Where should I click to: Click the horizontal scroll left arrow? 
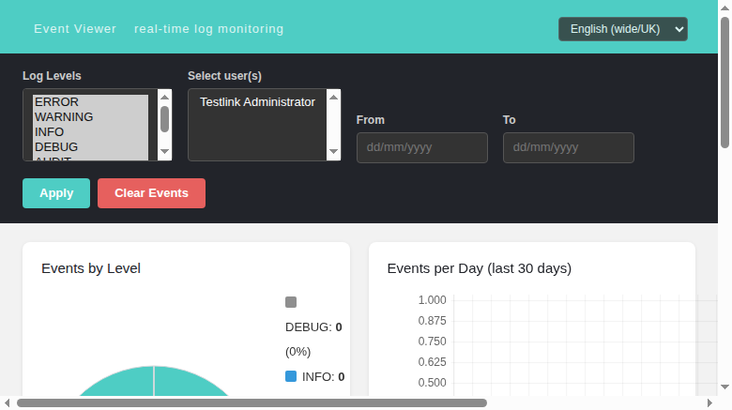point(7,403)
